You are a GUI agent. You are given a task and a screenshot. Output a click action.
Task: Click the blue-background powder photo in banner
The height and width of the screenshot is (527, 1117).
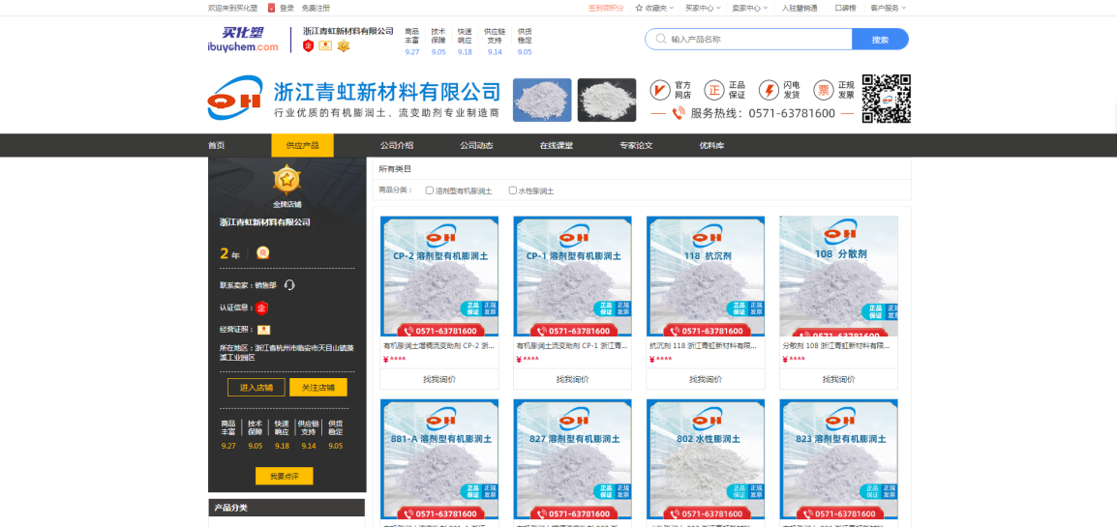[x=542, y=100]
